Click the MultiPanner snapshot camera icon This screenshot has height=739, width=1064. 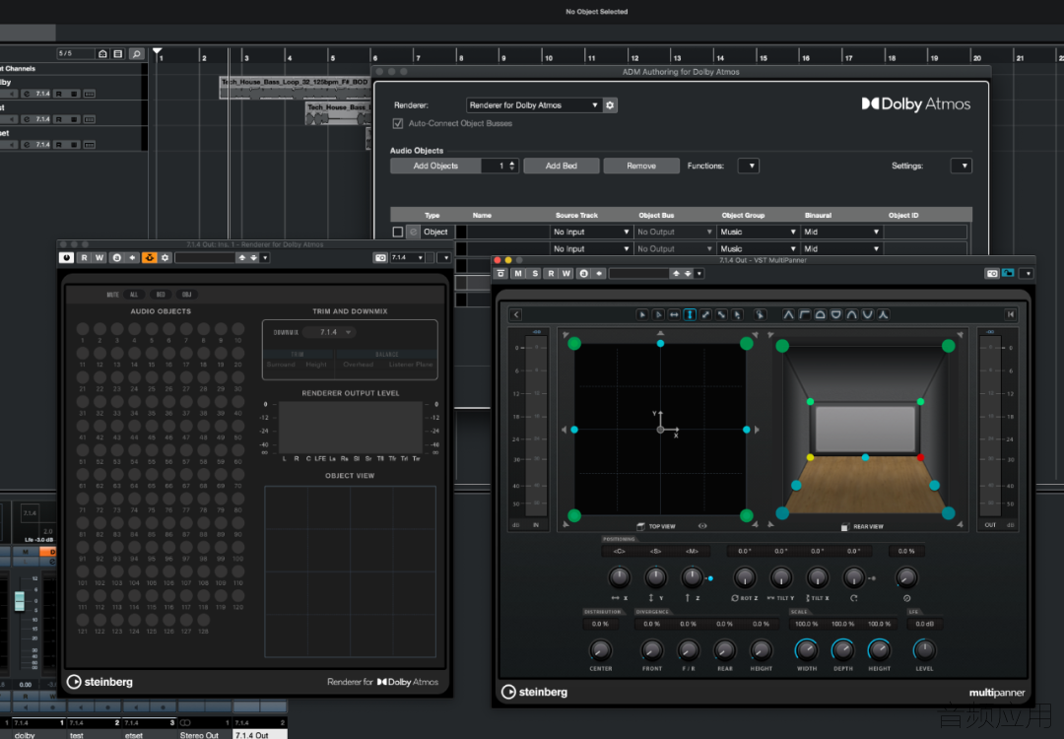click(x=992, y=274)
